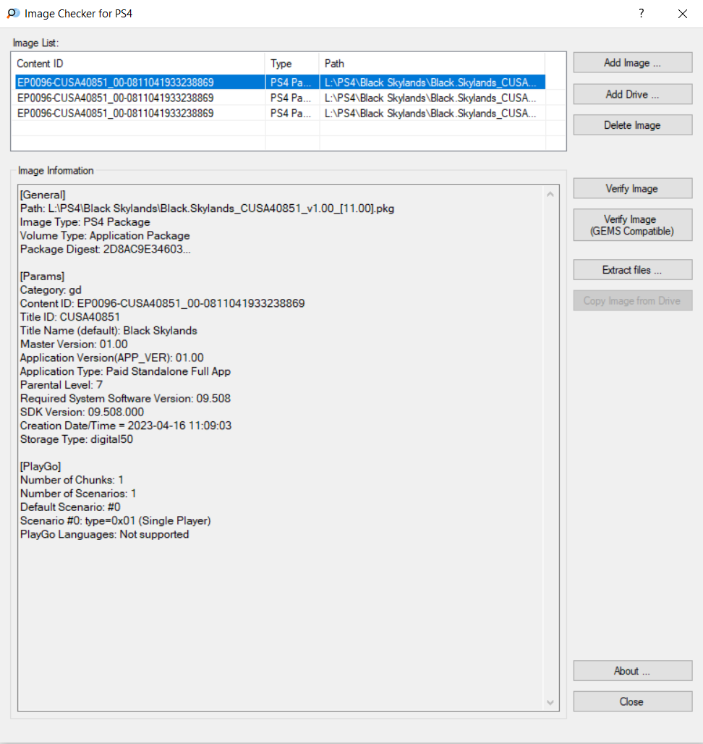Click the PlayGo Languages: Not supported line
The height and width of the screenshot is (744, 703).
[x=104, y=535]
